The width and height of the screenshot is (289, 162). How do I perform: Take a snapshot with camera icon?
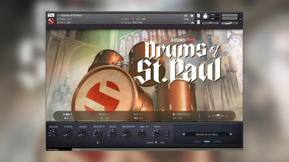tap(186, 16)
